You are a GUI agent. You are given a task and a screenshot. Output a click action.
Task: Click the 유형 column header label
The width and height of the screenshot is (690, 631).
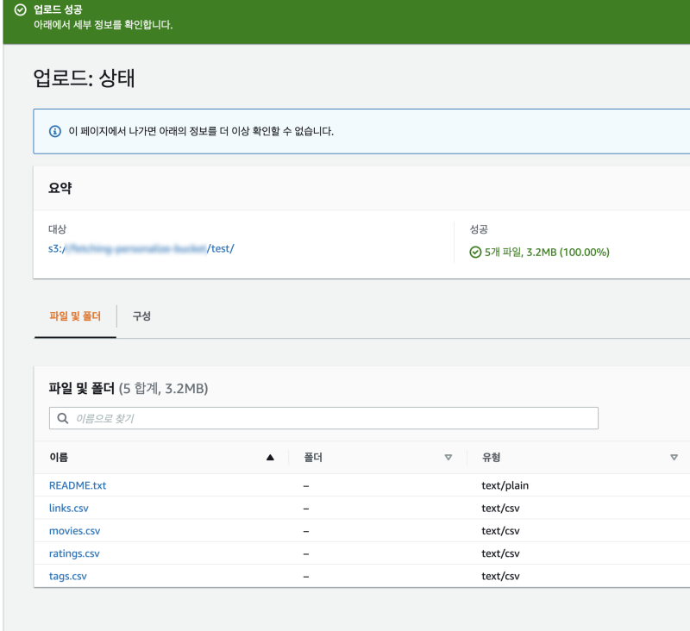click(492, 458)
